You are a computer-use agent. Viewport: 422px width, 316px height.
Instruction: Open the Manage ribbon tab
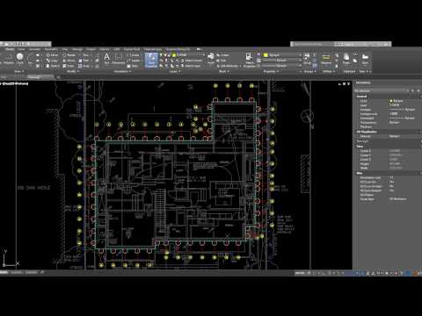77,49
